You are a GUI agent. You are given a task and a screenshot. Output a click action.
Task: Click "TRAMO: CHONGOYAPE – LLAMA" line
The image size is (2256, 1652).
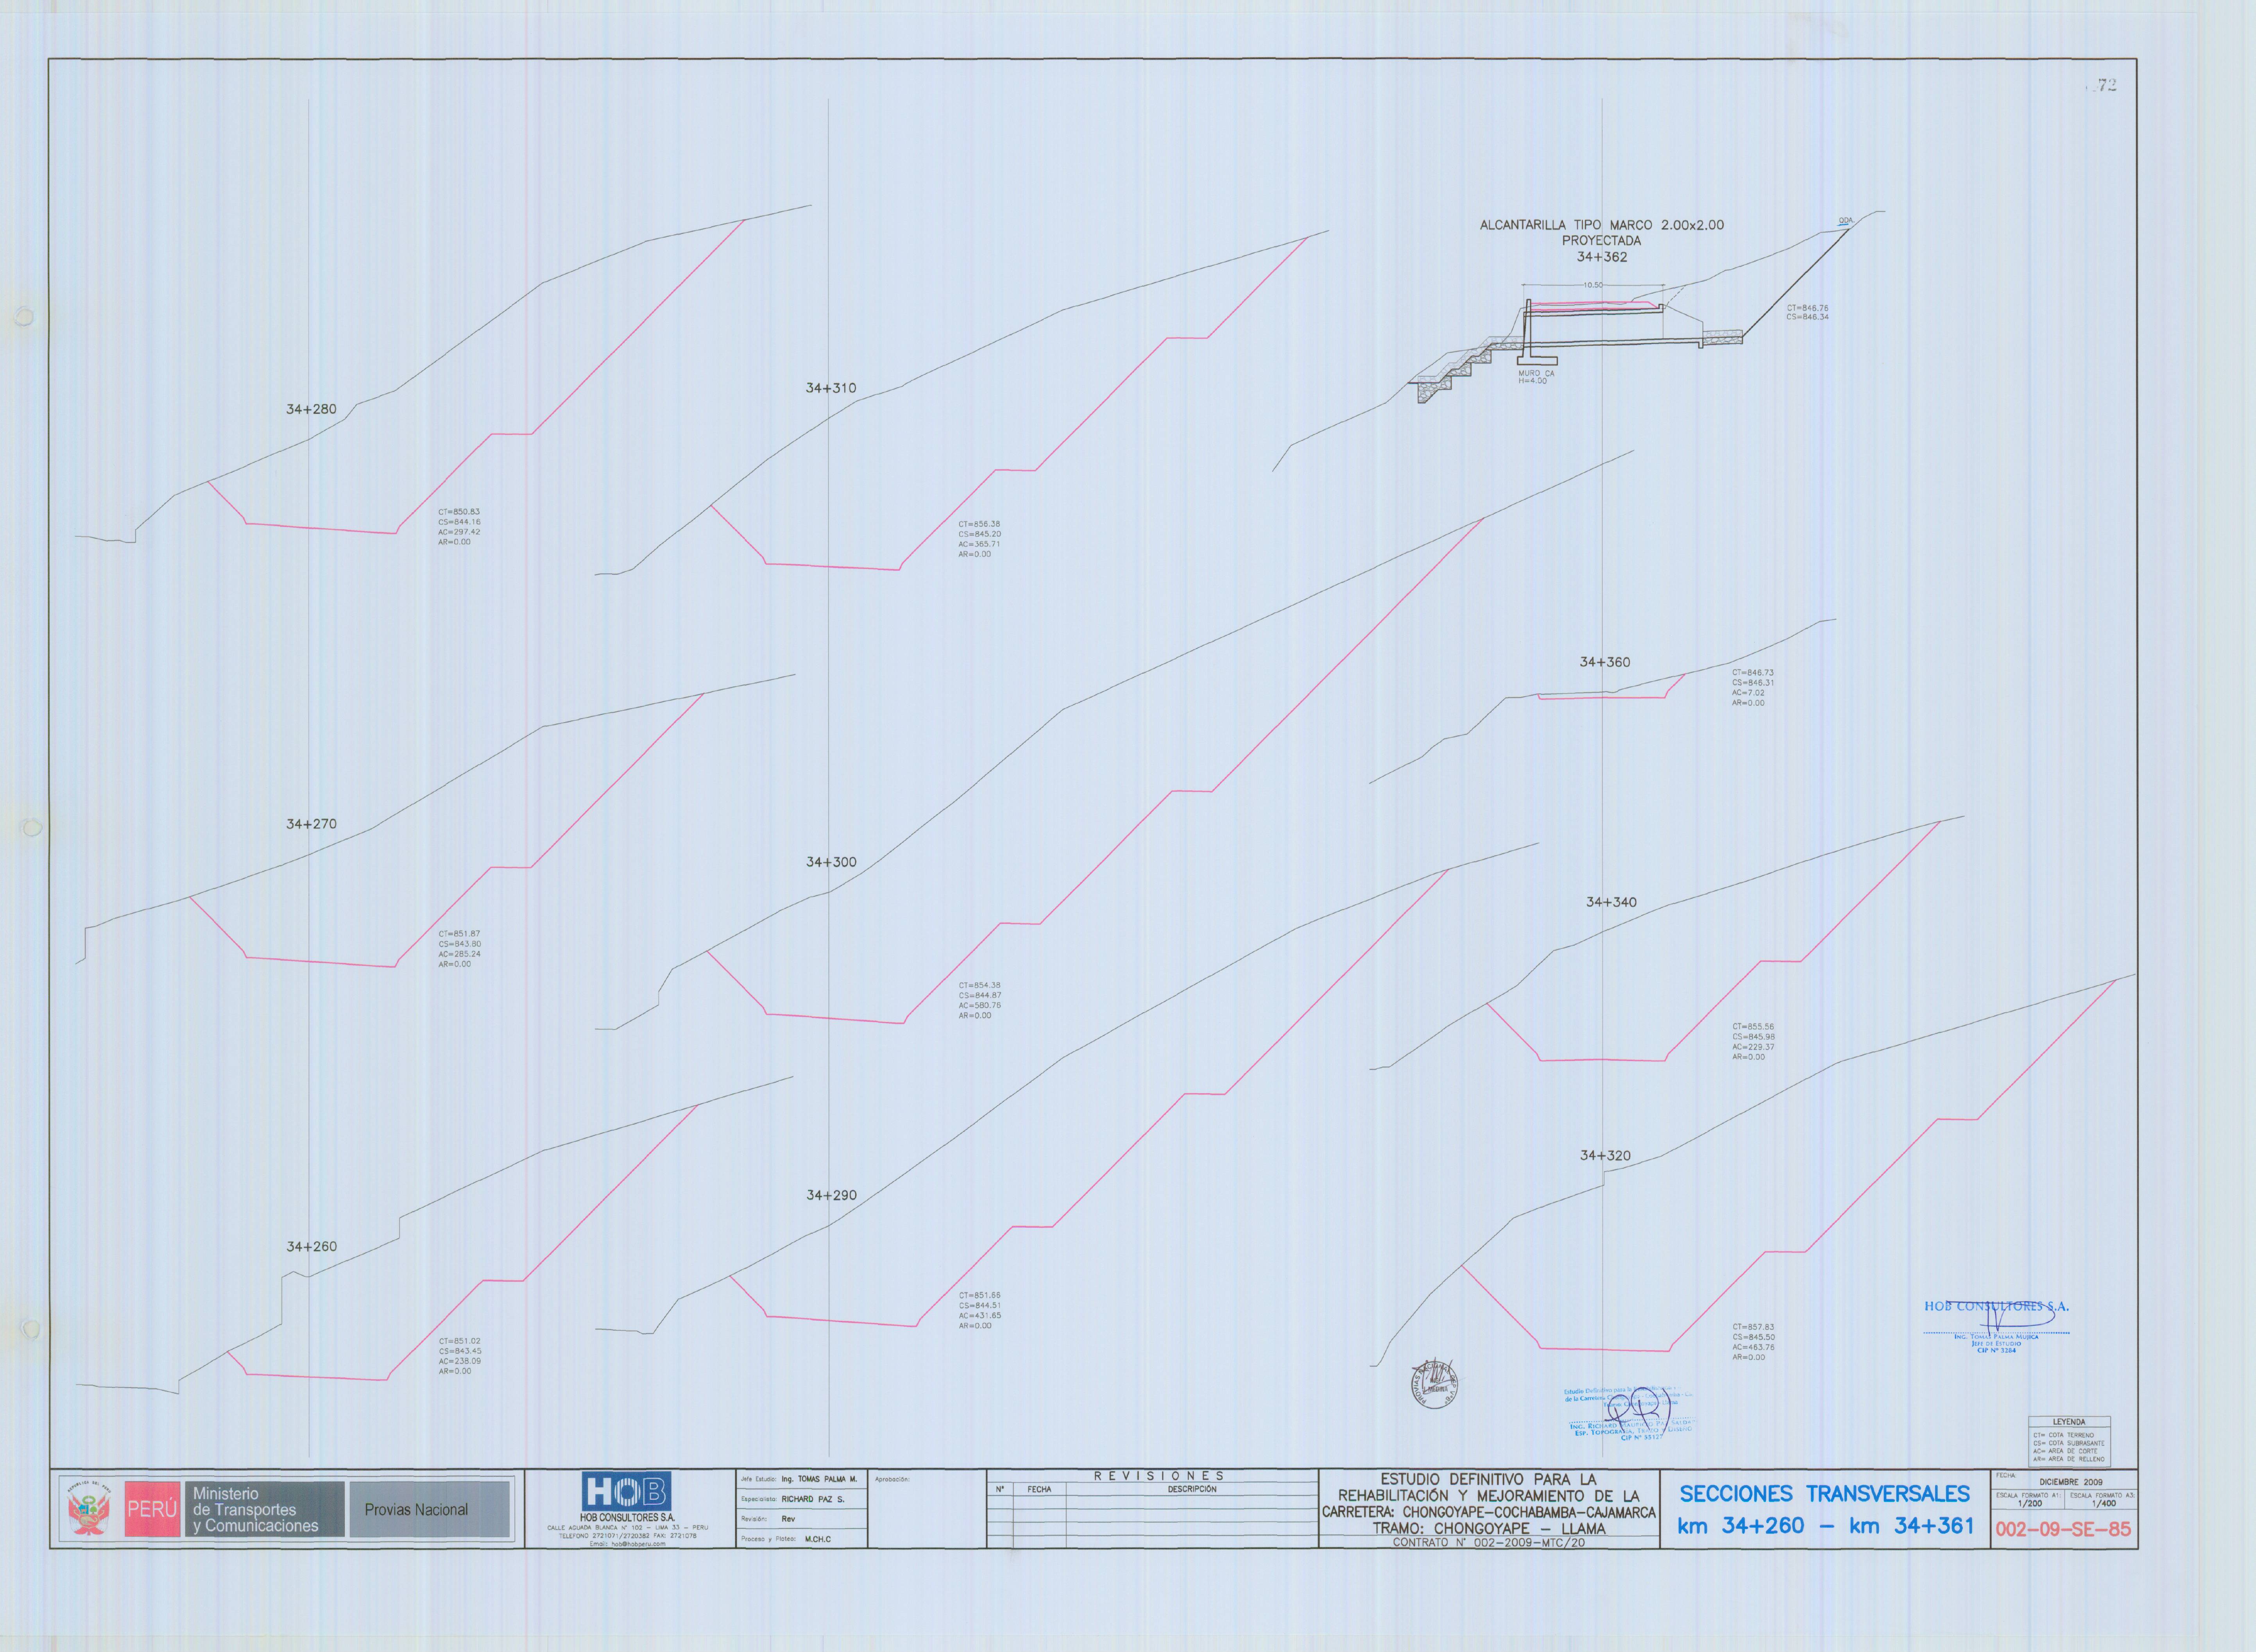click(1489, 1529)
